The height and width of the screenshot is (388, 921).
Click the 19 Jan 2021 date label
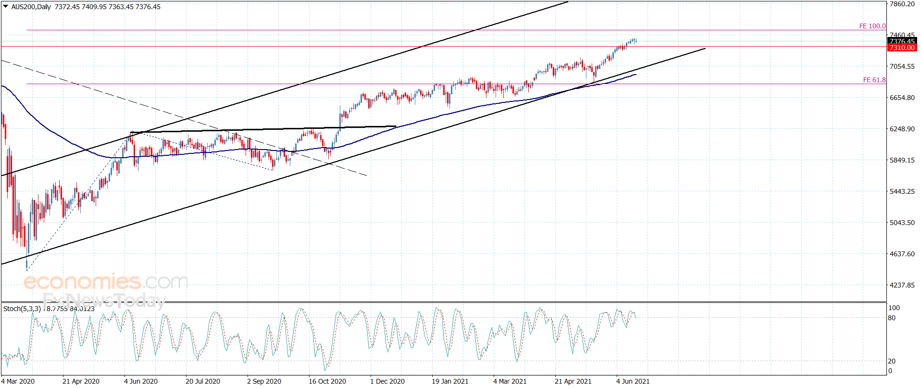pyautogui.click(x=449, y=381)
